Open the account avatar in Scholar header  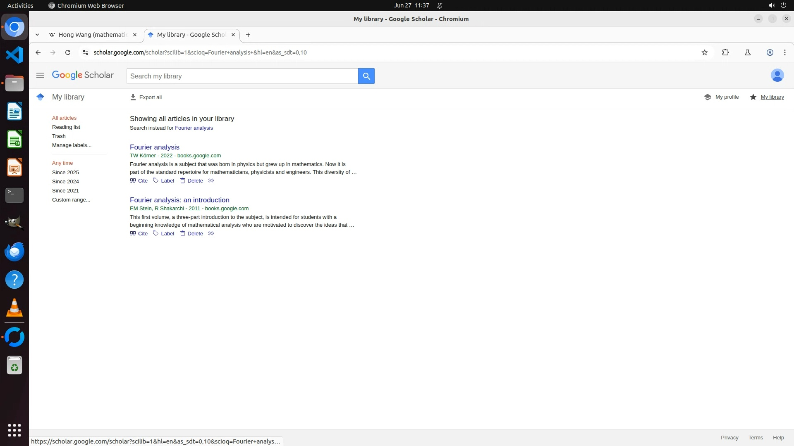777,75
